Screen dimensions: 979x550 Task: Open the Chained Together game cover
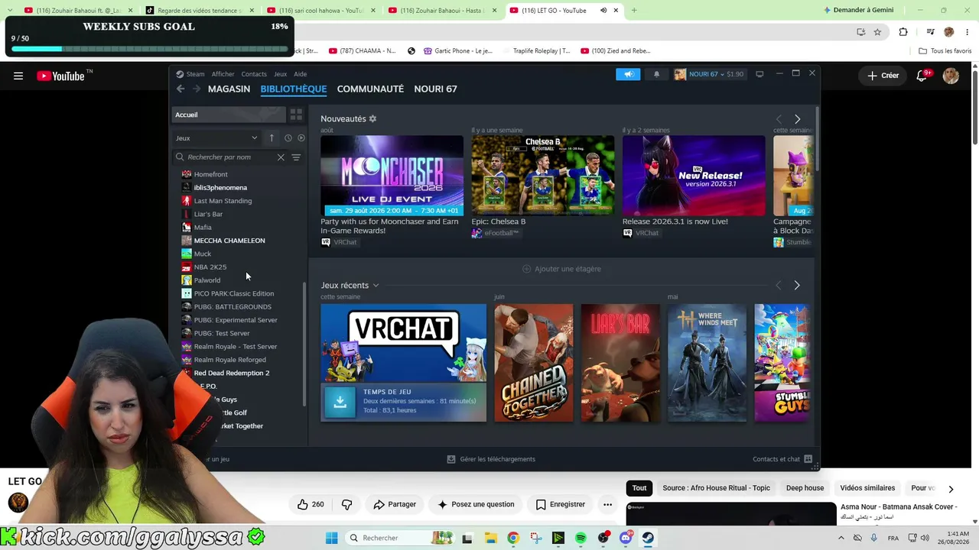coord(534,363)
